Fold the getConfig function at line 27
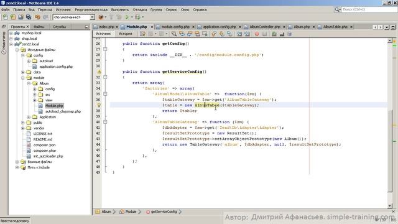Image resolution: width=398 pixels, height=224 pixels. tap(105, 49)
